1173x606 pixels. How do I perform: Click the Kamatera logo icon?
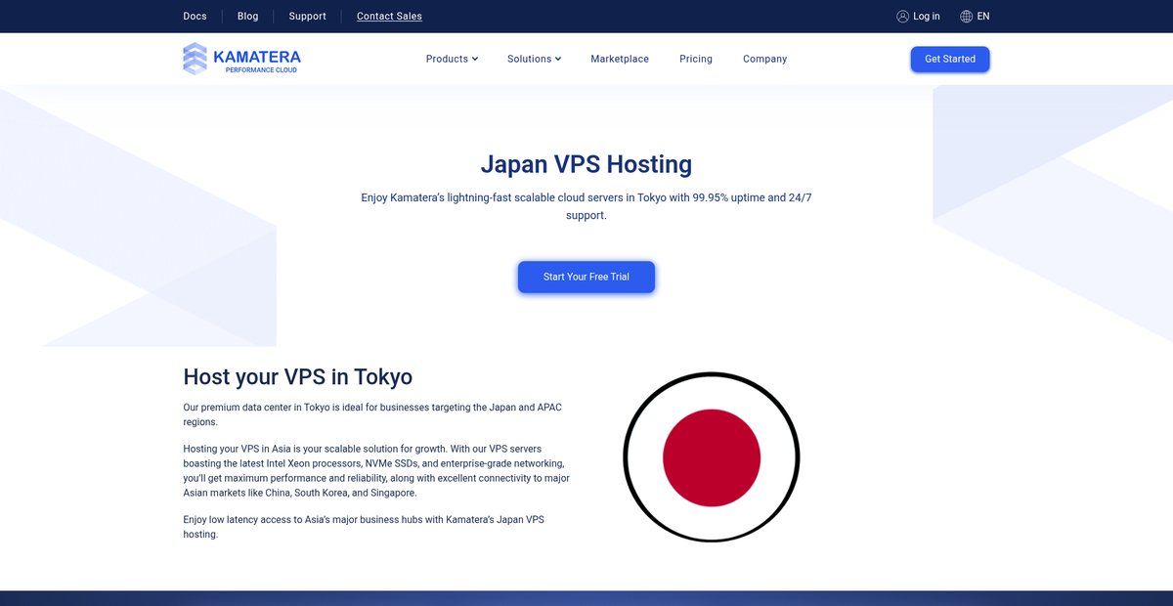point(195,59)
